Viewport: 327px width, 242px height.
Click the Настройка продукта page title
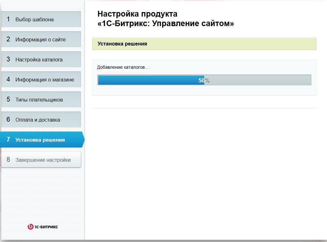coord(166,18)
